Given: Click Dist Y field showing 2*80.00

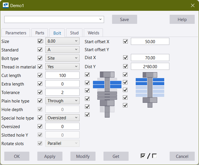Looking at the screenshot, I should click(150, 66).
